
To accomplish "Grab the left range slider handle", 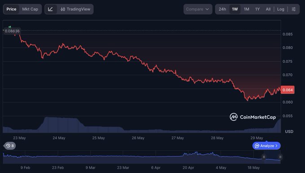I will pos(264,157).
